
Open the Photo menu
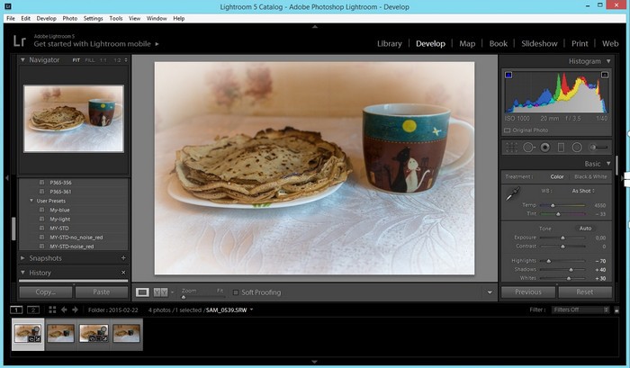pos(70,19)
